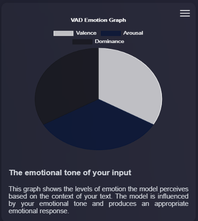Click the closing words "emotional response."
The width and height of the screenshot is (198, 221).
point(39,211)
